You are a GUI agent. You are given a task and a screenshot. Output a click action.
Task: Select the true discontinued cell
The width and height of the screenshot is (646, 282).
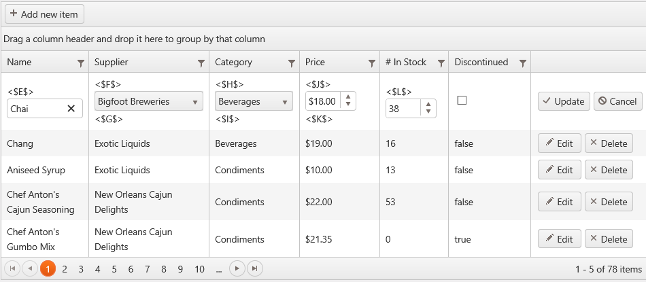[490, 239]
